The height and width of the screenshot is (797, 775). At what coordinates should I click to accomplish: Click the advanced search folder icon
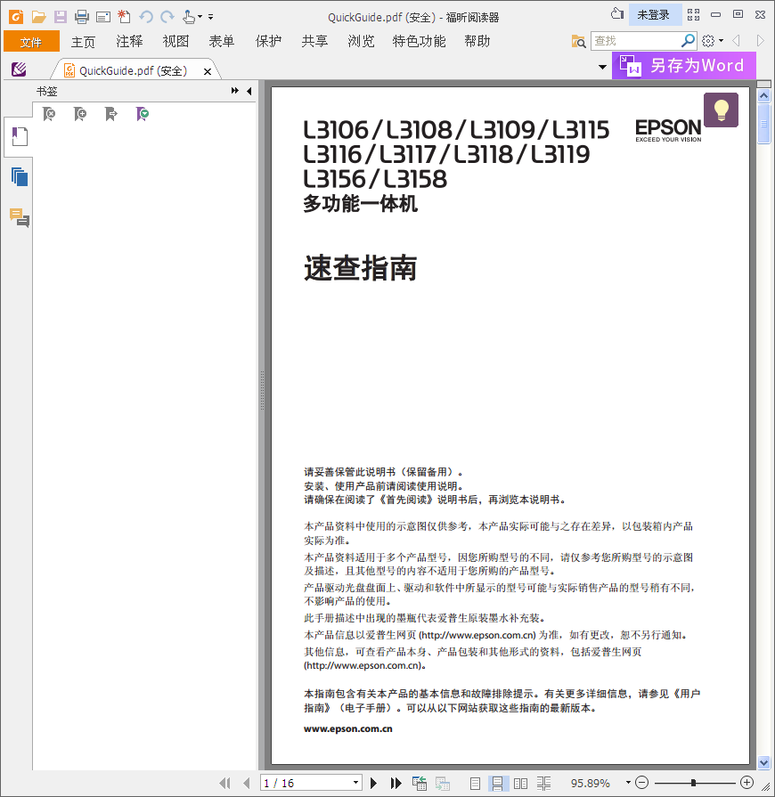point(579,41)
